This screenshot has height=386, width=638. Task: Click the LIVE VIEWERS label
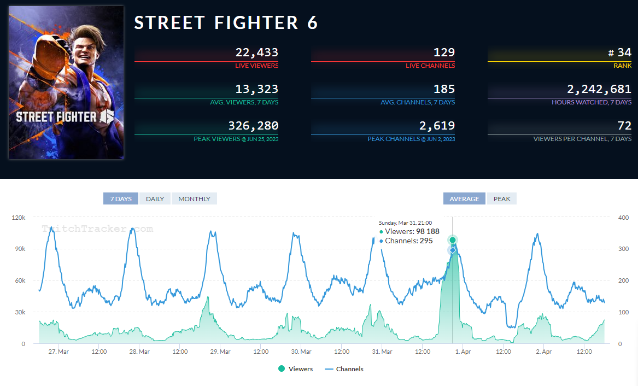tap(257, 66)
